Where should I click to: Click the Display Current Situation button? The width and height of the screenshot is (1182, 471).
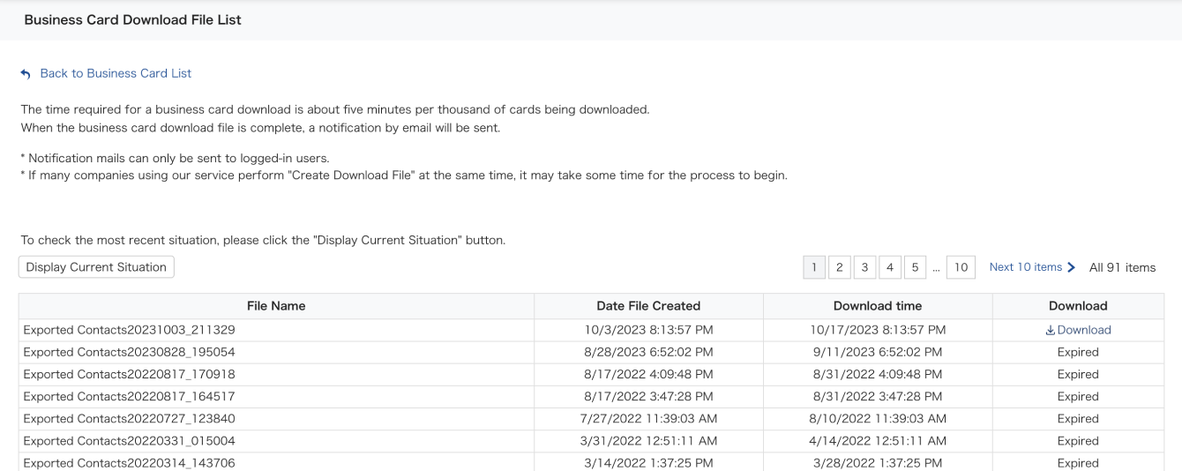tap(96, 267)
